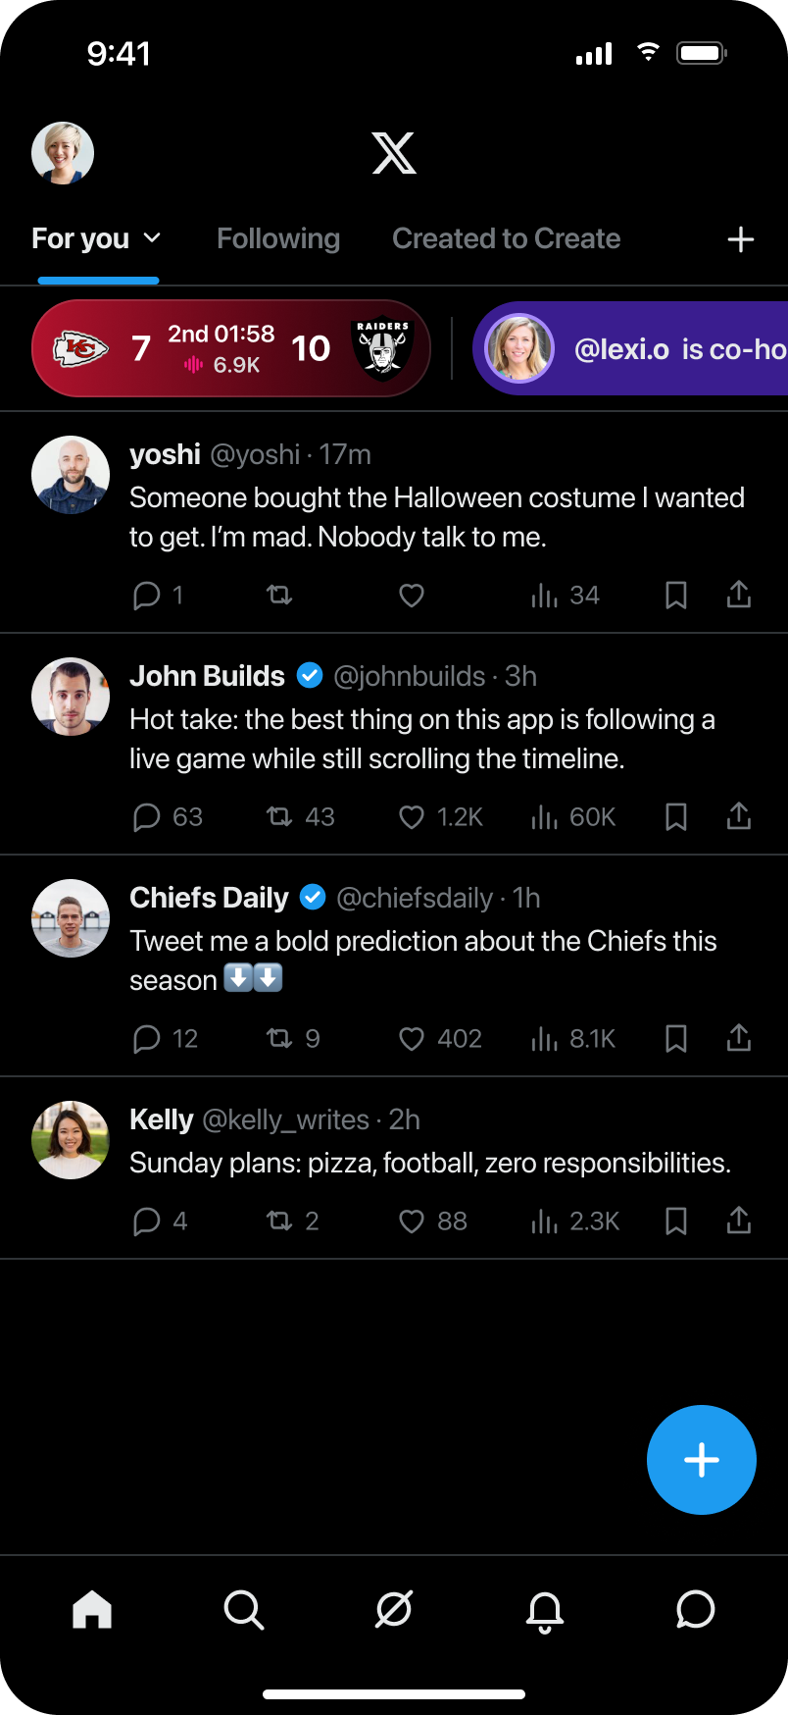The height and width of the screenshot is (1715, 788).
Task: Share Kelly's tweet using share icon
Action: (739, 1220)
